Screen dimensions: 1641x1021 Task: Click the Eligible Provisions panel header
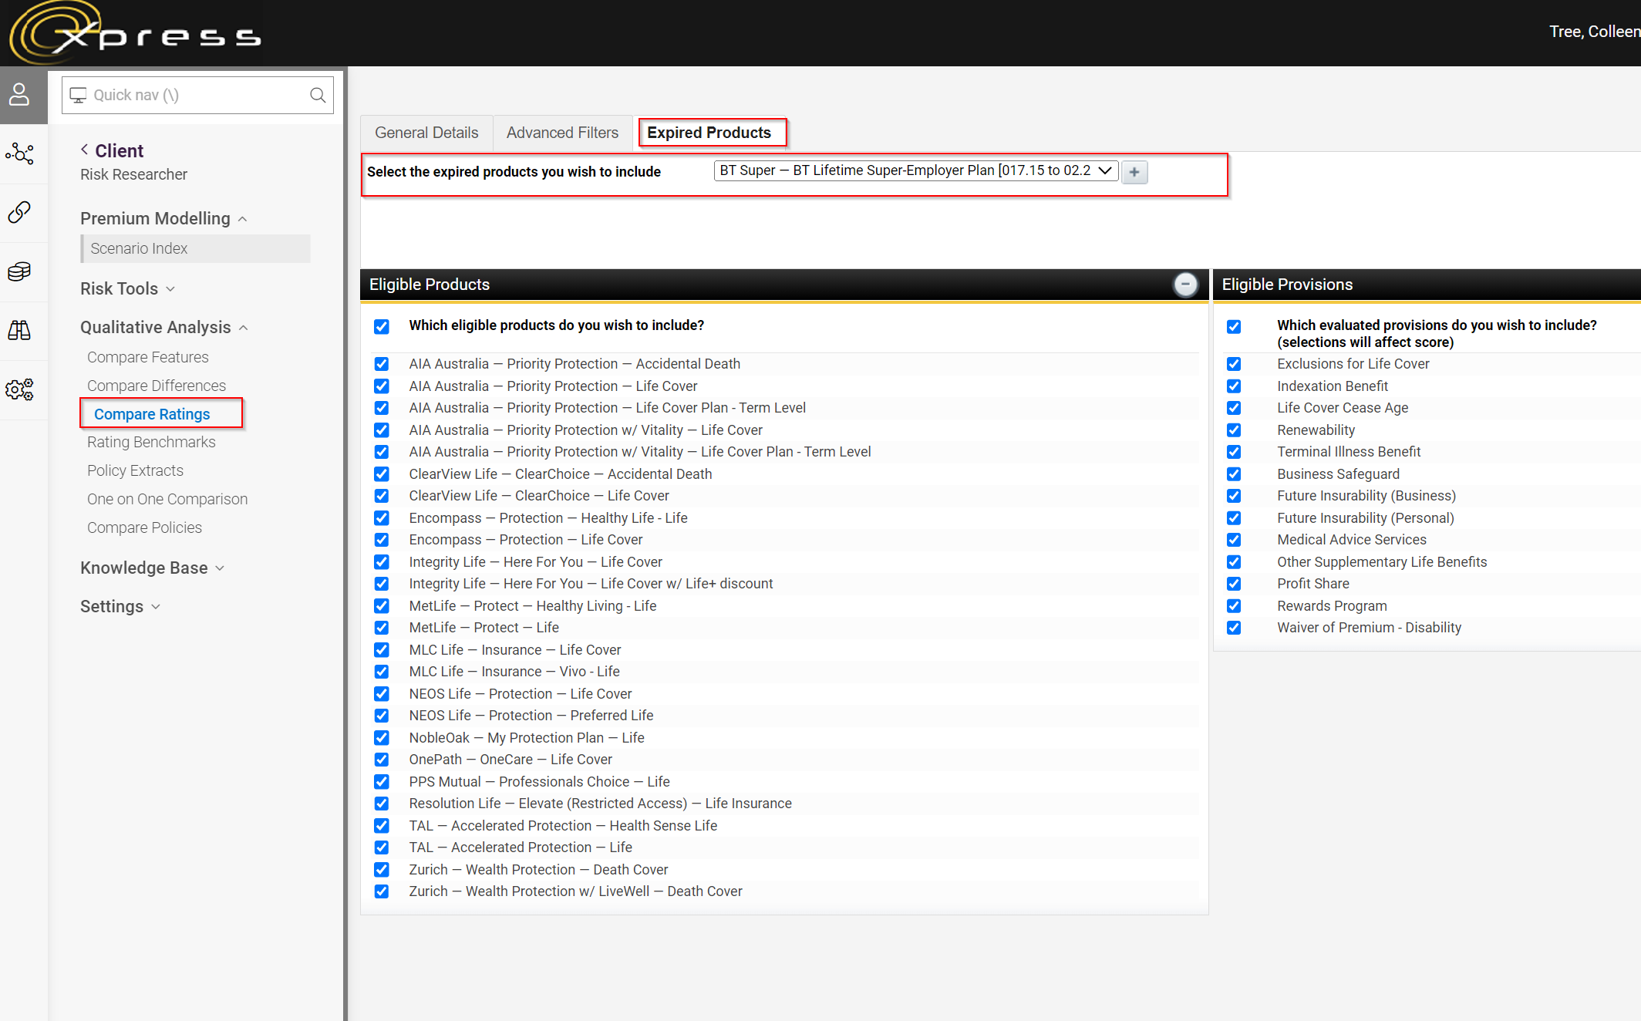1427,285
